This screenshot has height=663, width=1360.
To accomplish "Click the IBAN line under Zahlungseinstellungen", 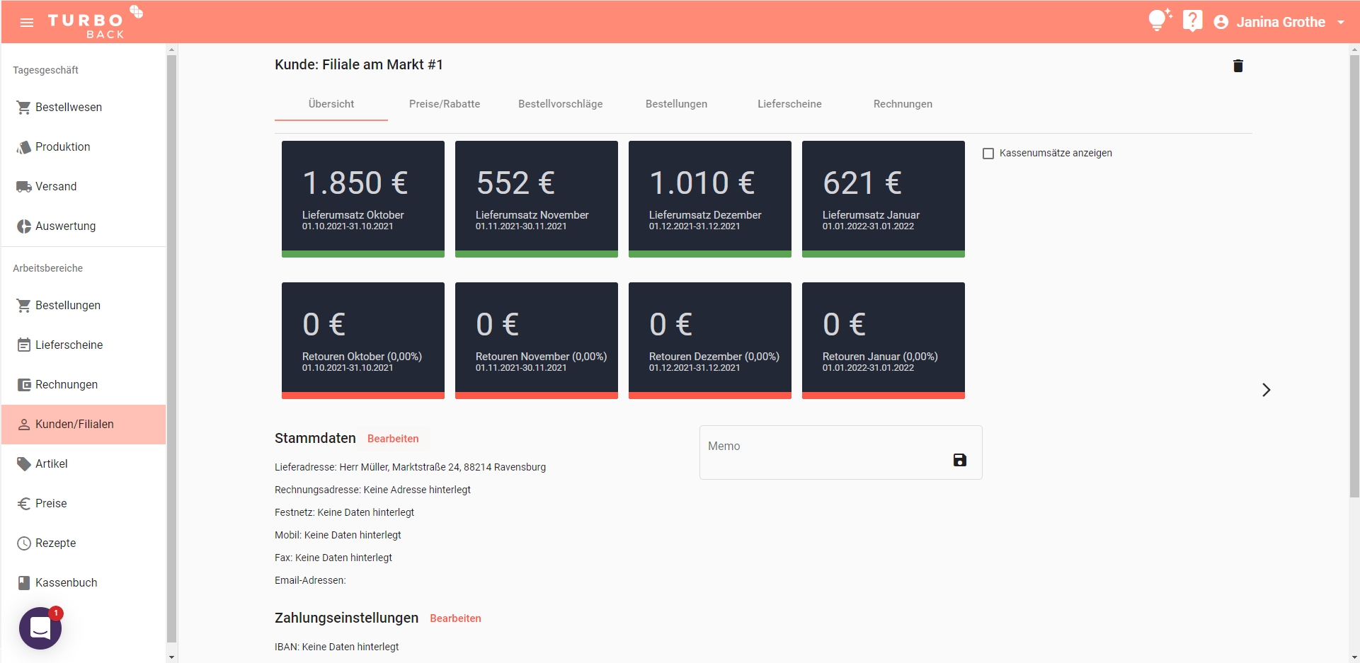I will coord(336,647).
